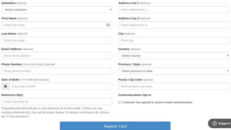Click the Support help question mark icon
This screenshot has width=231, height=130.
tap(215, 123)
